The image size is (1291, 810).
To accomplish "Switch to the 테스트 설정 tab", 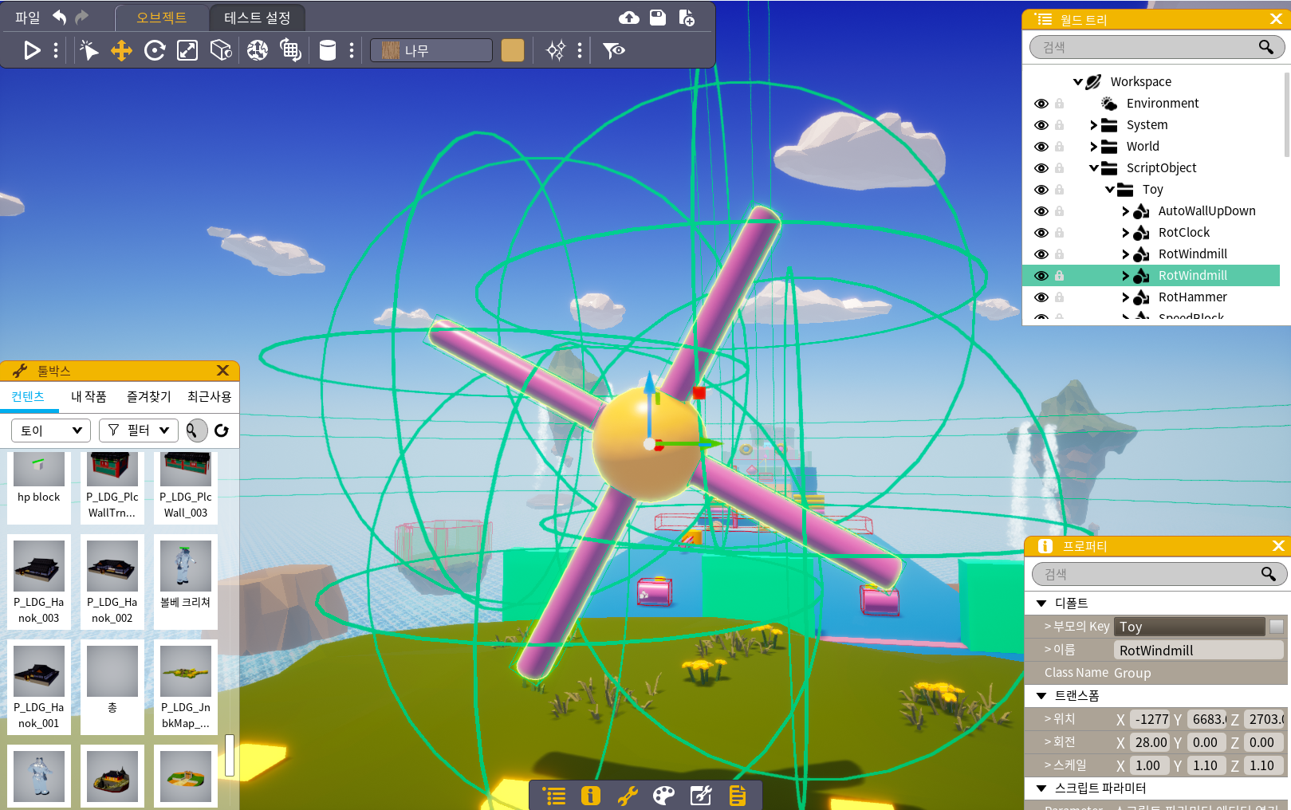I will point(257,18).
